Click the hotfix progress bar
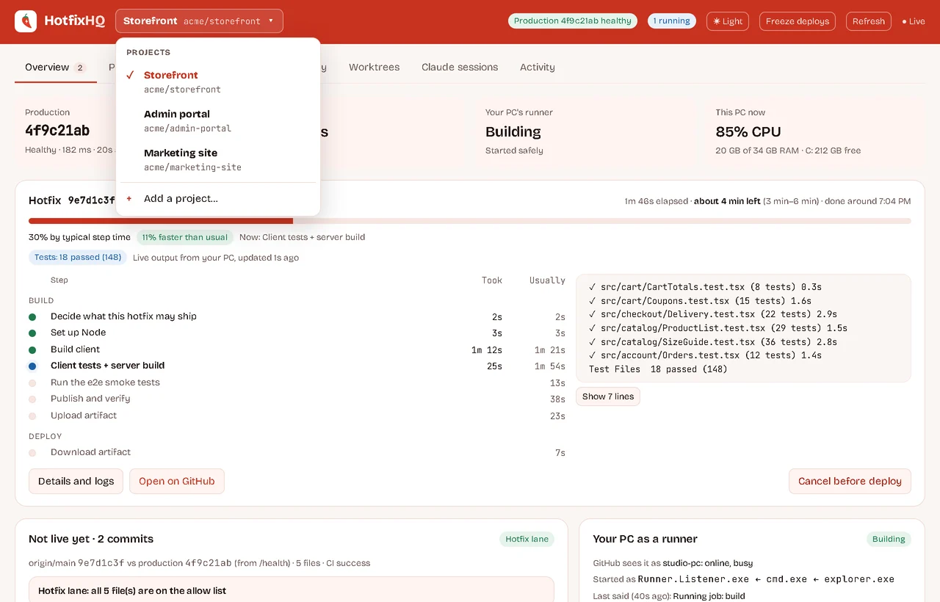This screenshot has width=940, height=602. (x=470, y=221)
